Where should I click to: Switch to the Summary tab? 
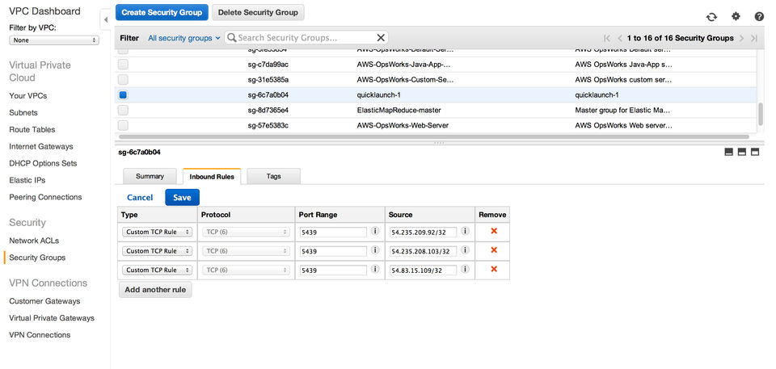tap(150, 176)
